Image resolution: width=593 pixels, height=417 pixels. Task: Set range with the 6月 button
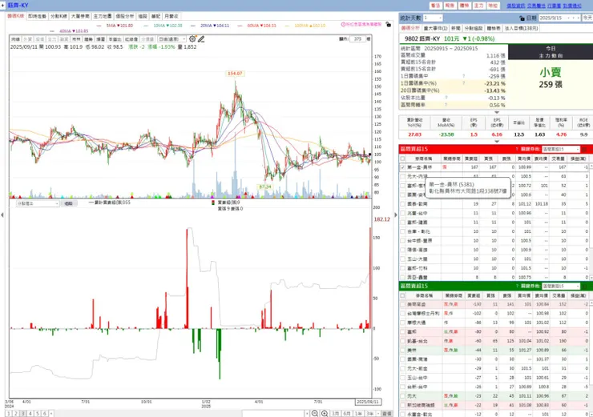click(347, 414)
